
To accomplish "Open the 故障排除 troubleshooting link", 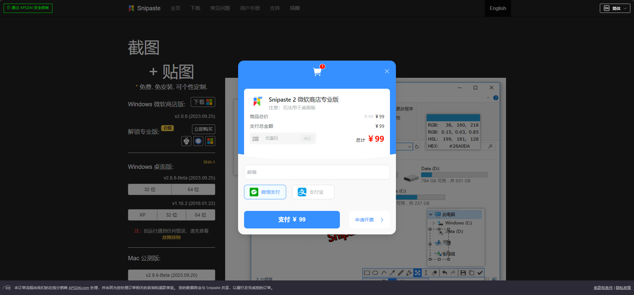I will [x=171, y=237].
